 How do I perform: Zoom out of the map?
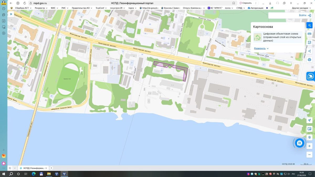[x=309, y=155]
